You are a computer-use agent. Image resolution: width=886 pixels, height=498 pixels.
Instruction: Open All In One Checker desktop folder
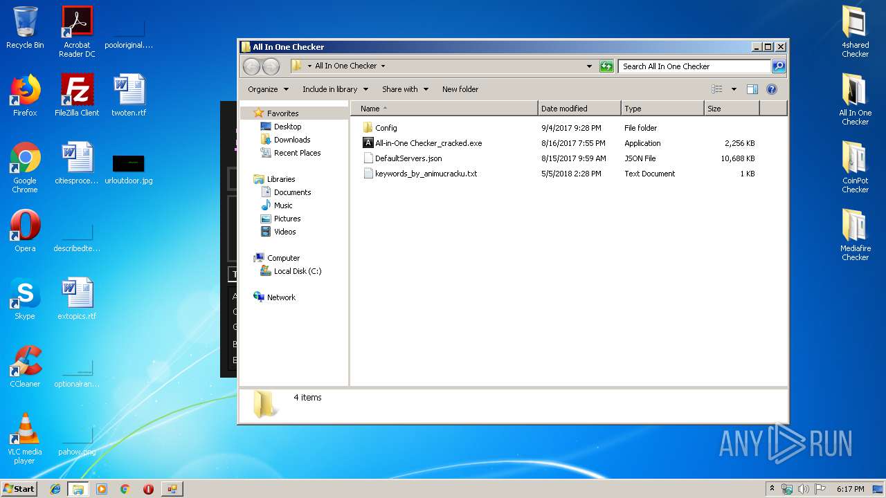point(856,100)
